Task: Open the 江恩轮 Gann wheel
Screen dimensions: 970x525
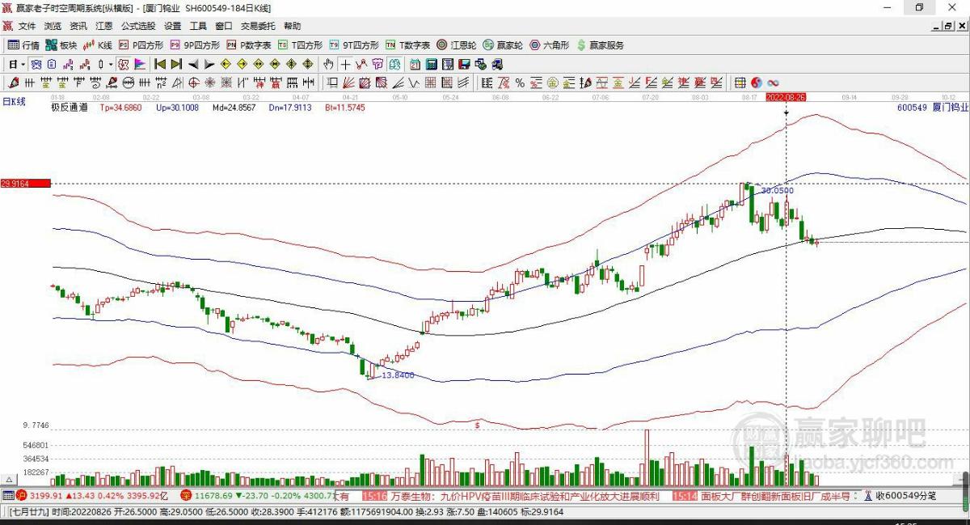Action: pyautogui.click(x=457, y=45)
